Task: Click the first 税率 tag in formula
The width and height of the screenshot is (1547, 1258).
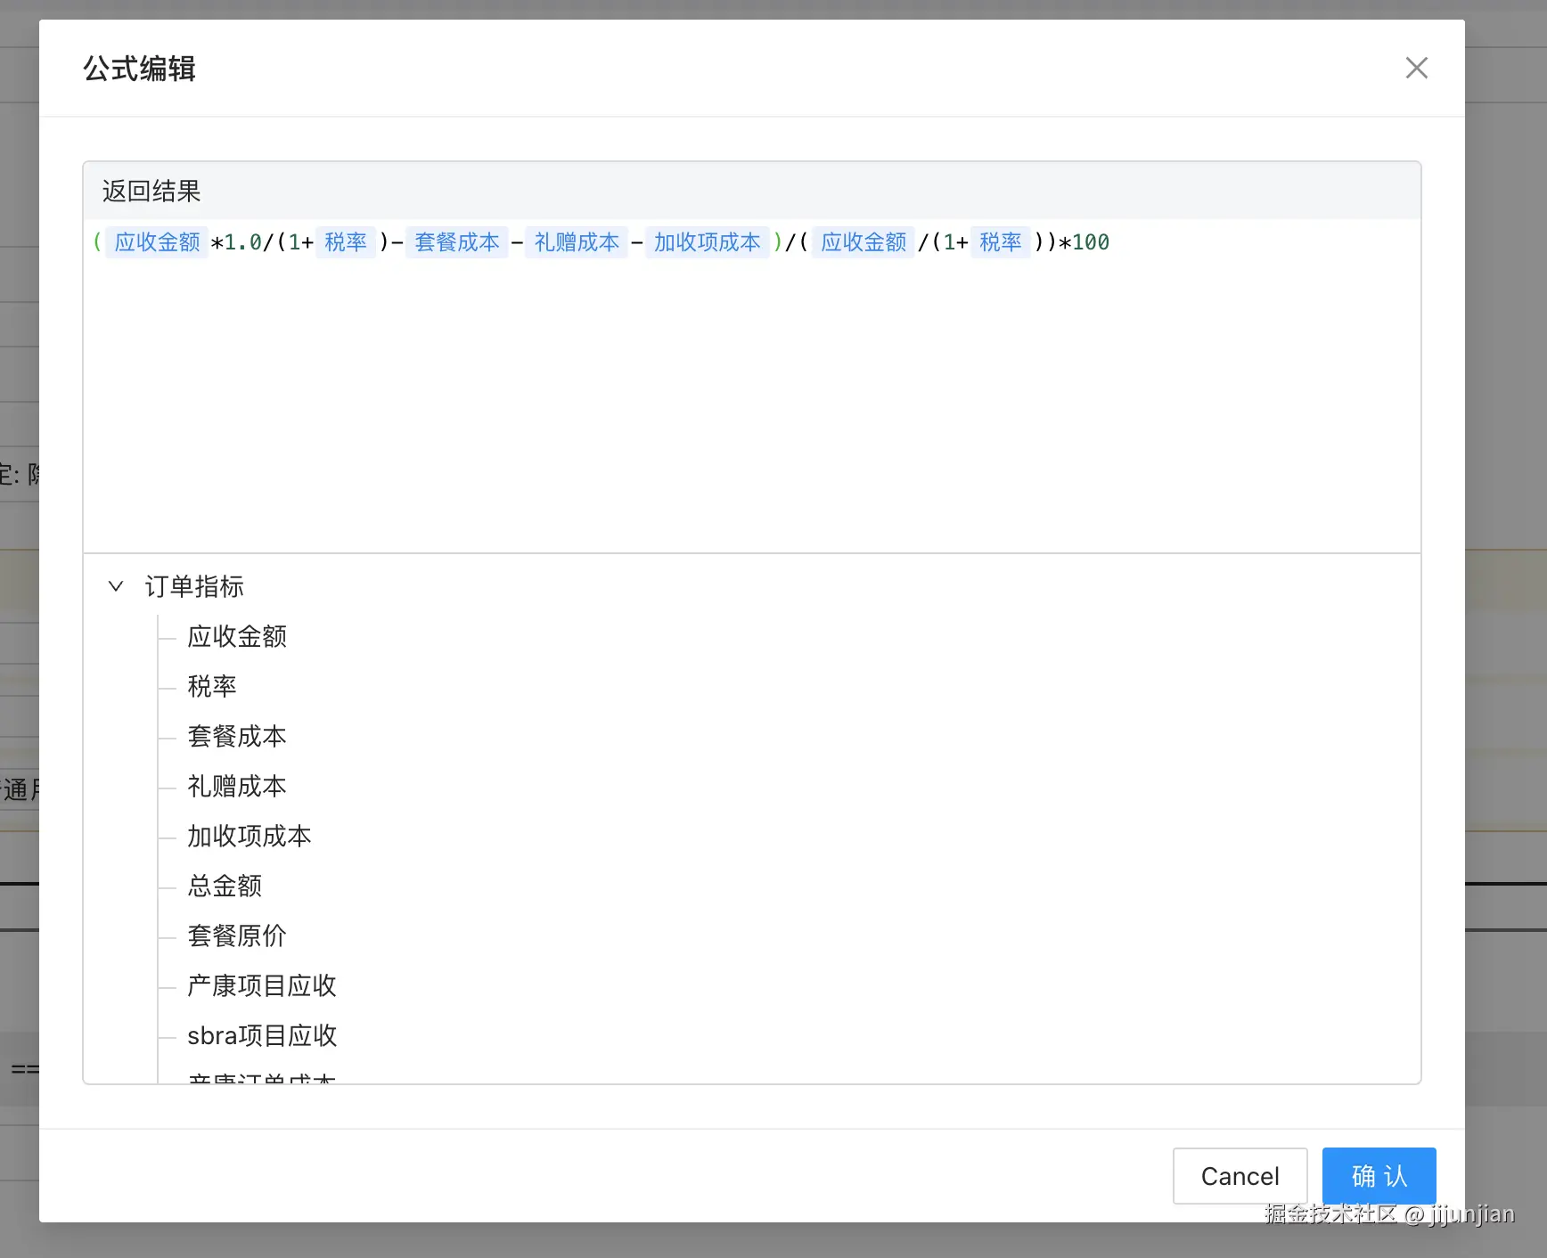Action: pos(346,242)
